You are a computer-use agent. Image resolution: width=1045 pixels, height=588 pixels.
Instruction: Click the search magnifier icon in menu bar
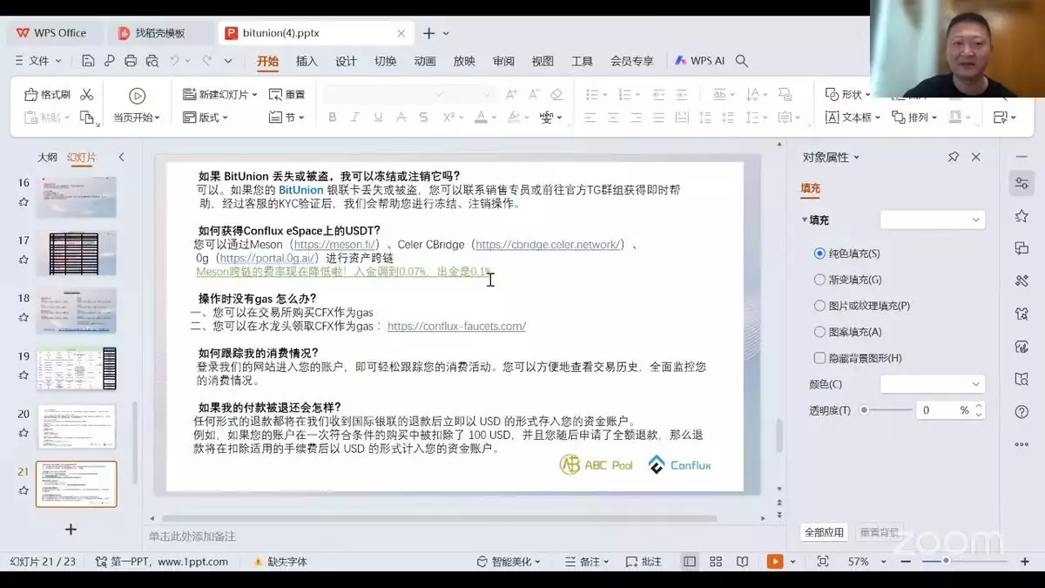(x=742, y=61)
